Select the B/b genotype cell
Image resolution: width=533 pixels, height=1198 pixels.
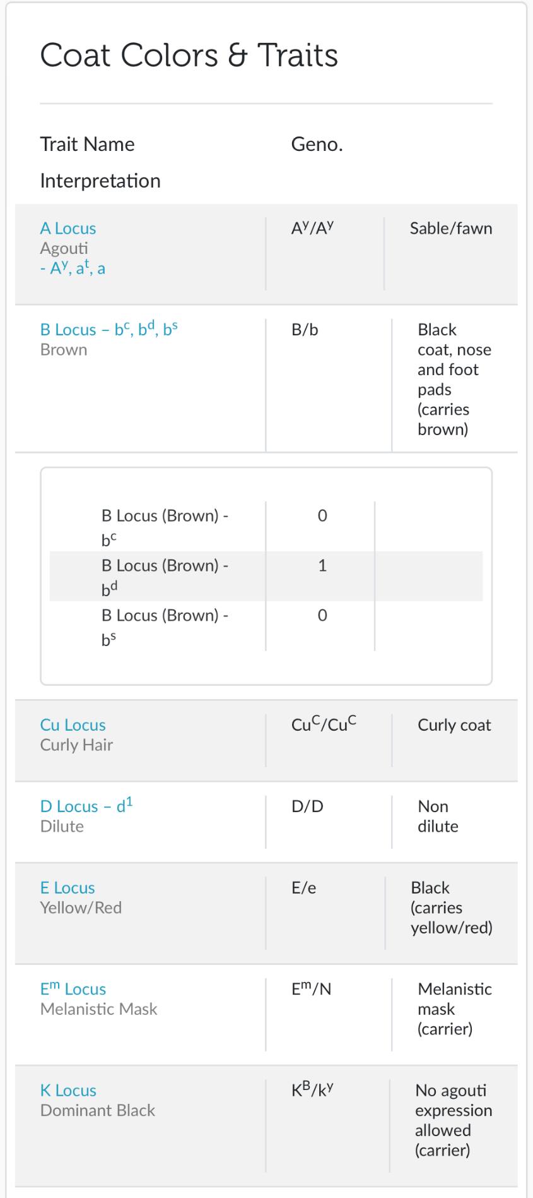(x=305, y=330)
